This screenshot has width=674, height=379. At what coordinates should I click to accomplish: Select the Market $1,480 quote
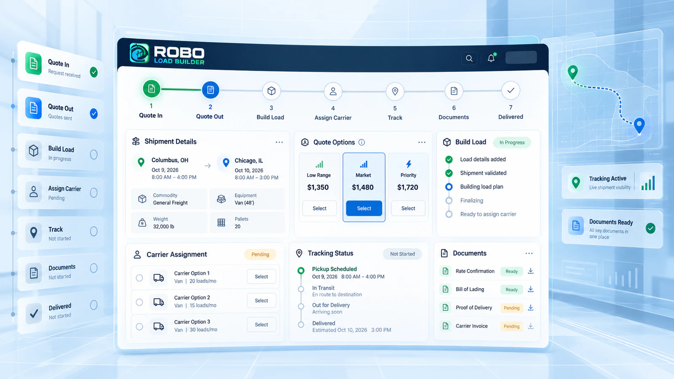point(364,208)
